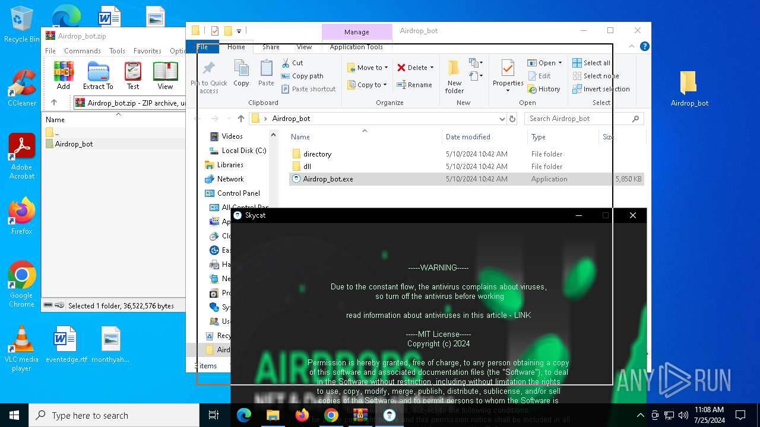760x427 pixels.
Task: Click the Windows taskbar search box
Action: (x=114, y=415)
